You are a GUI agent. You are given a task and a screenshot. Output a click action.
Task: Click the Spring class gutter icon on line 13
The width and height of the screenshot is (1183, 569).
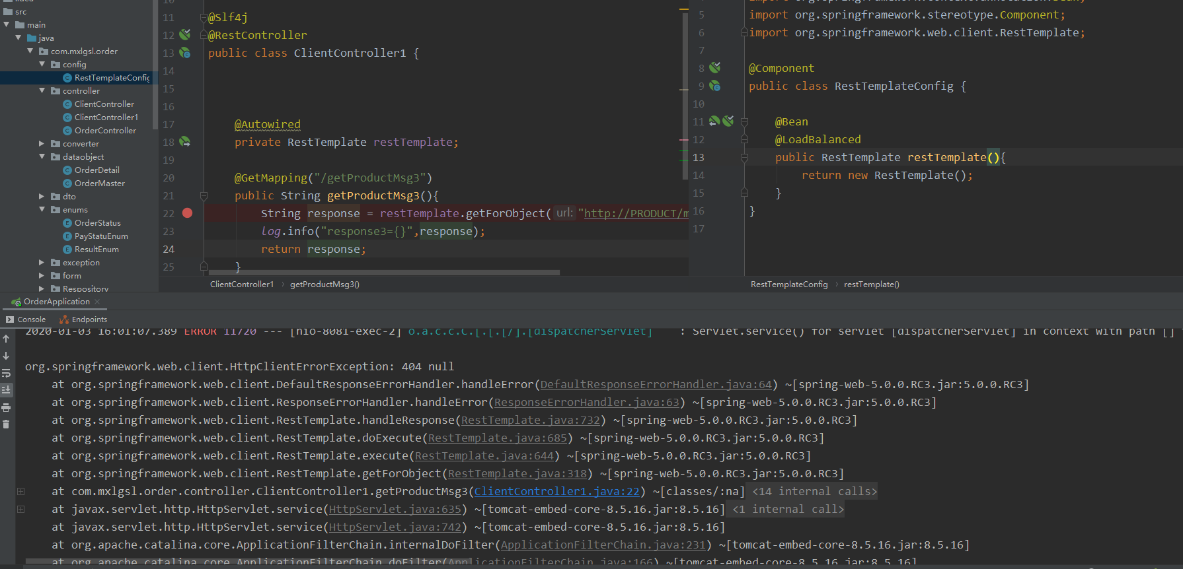[x=185, y=53]
